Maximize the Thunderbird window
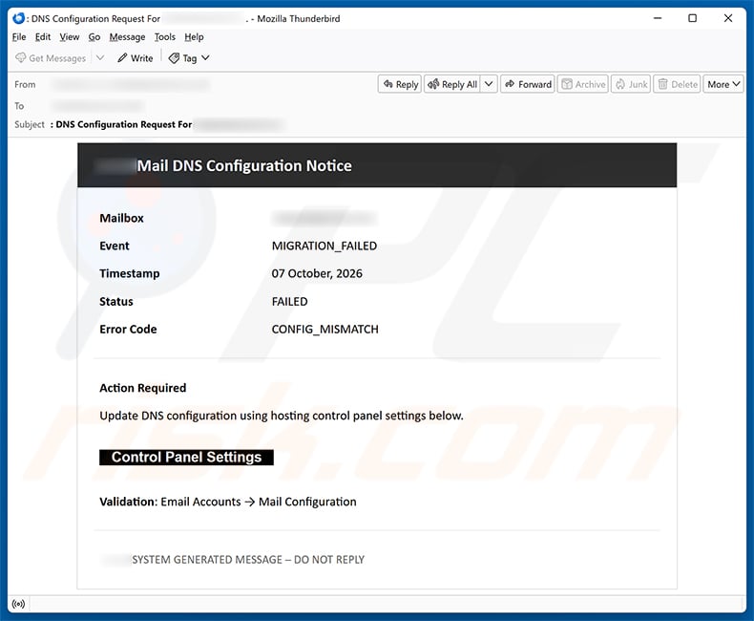Viewport: 754px width, 621px height. (x=693, y=18)
